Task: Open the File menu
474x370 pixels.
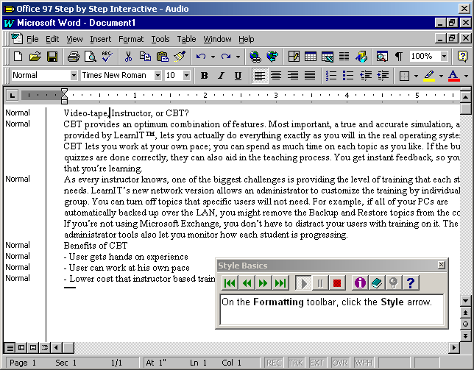Action: click(32, 39)
